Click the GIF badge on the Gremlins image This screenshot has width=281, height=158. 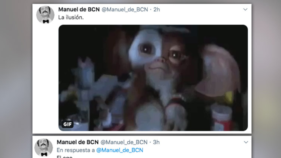click(67, 124)
